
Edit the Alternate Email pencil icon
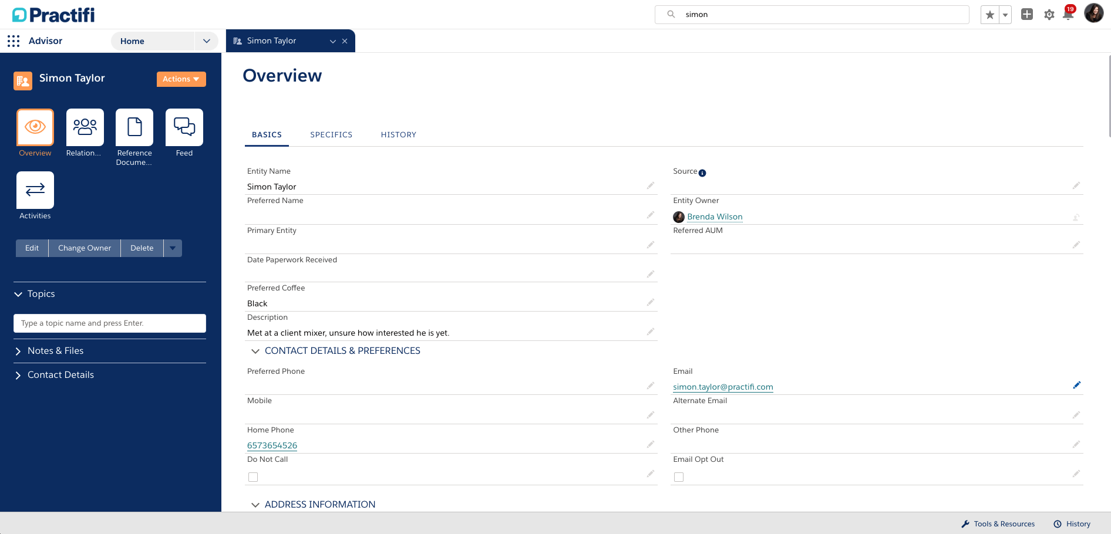point(1076,415)
